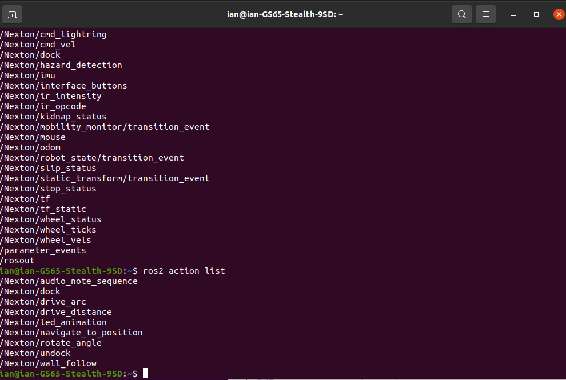Click the /Nexton/tf line
Screen dimensions: 566x380
[25, 199]
